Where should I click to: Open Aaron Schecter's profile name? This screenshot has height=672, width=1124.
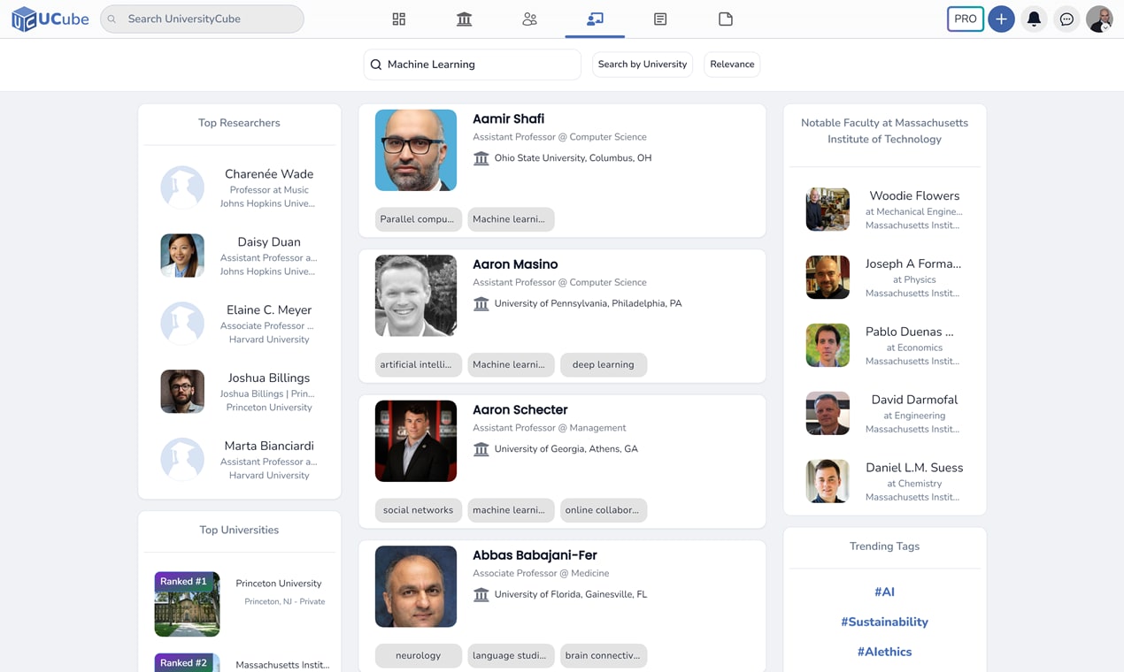click(520, 409)
